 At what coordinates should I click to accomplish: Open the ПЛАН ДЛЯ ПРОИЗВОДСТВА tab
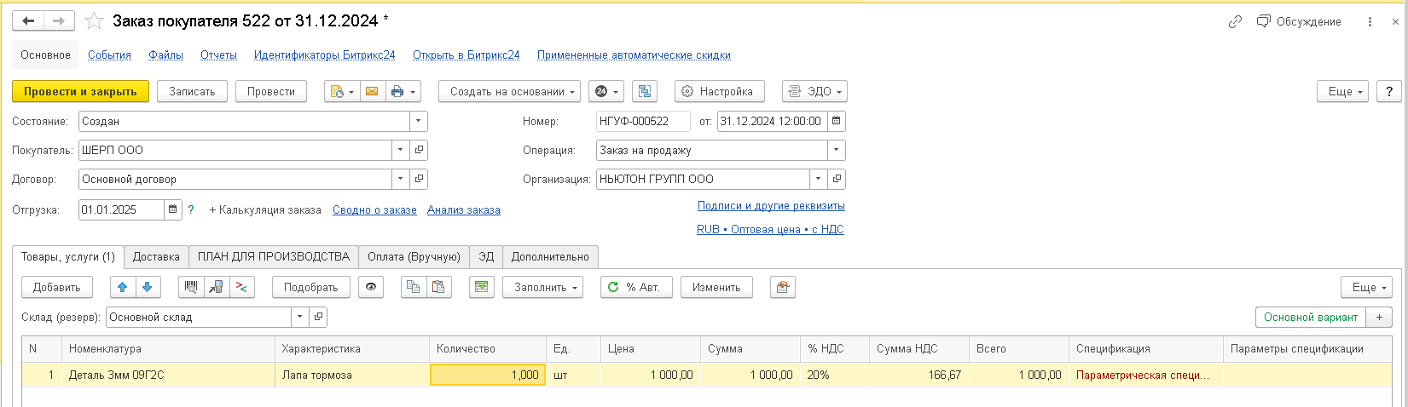click(274, 256)
